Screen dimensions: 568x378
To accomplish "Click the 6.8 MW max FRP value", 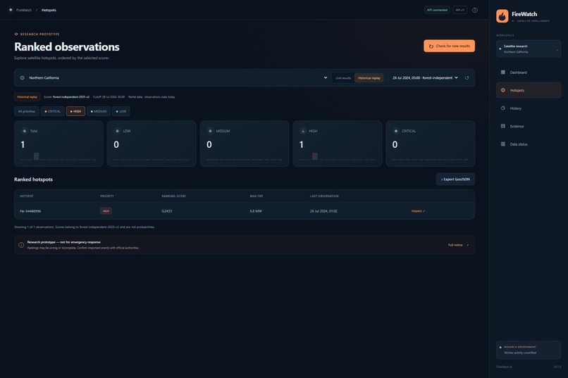I will [x=256, y=211].
